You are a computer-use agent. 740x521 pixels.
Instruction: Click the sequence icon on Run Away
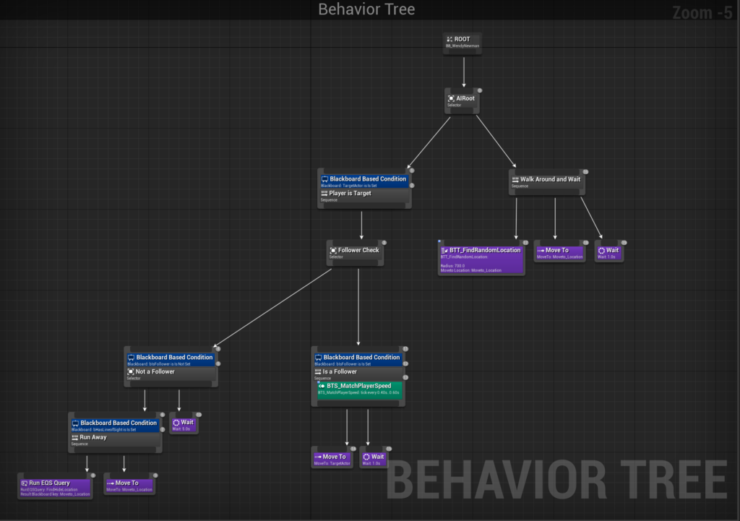click(74, 437)
